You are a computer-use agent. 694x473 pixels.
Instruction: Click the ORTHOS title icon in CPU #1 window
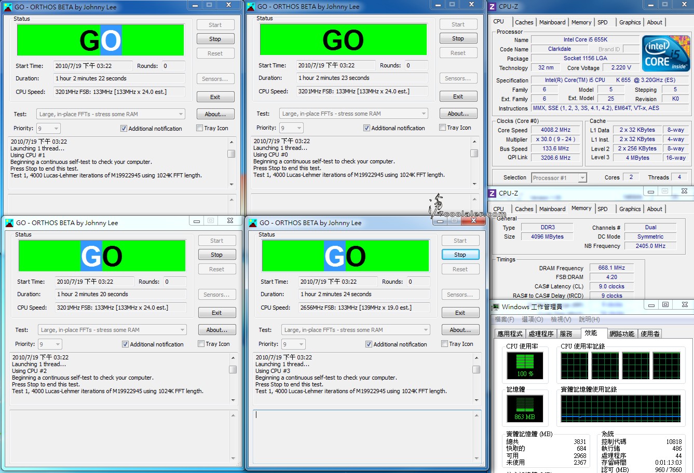pos(8,7)
